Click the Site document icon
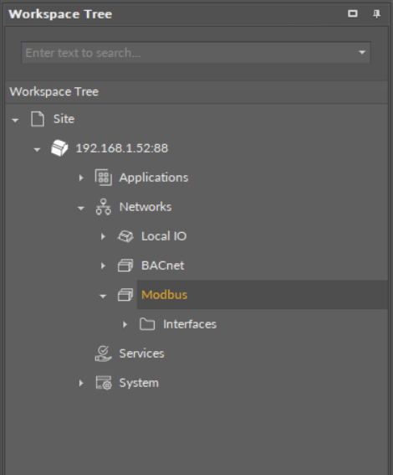 point(38,119)
